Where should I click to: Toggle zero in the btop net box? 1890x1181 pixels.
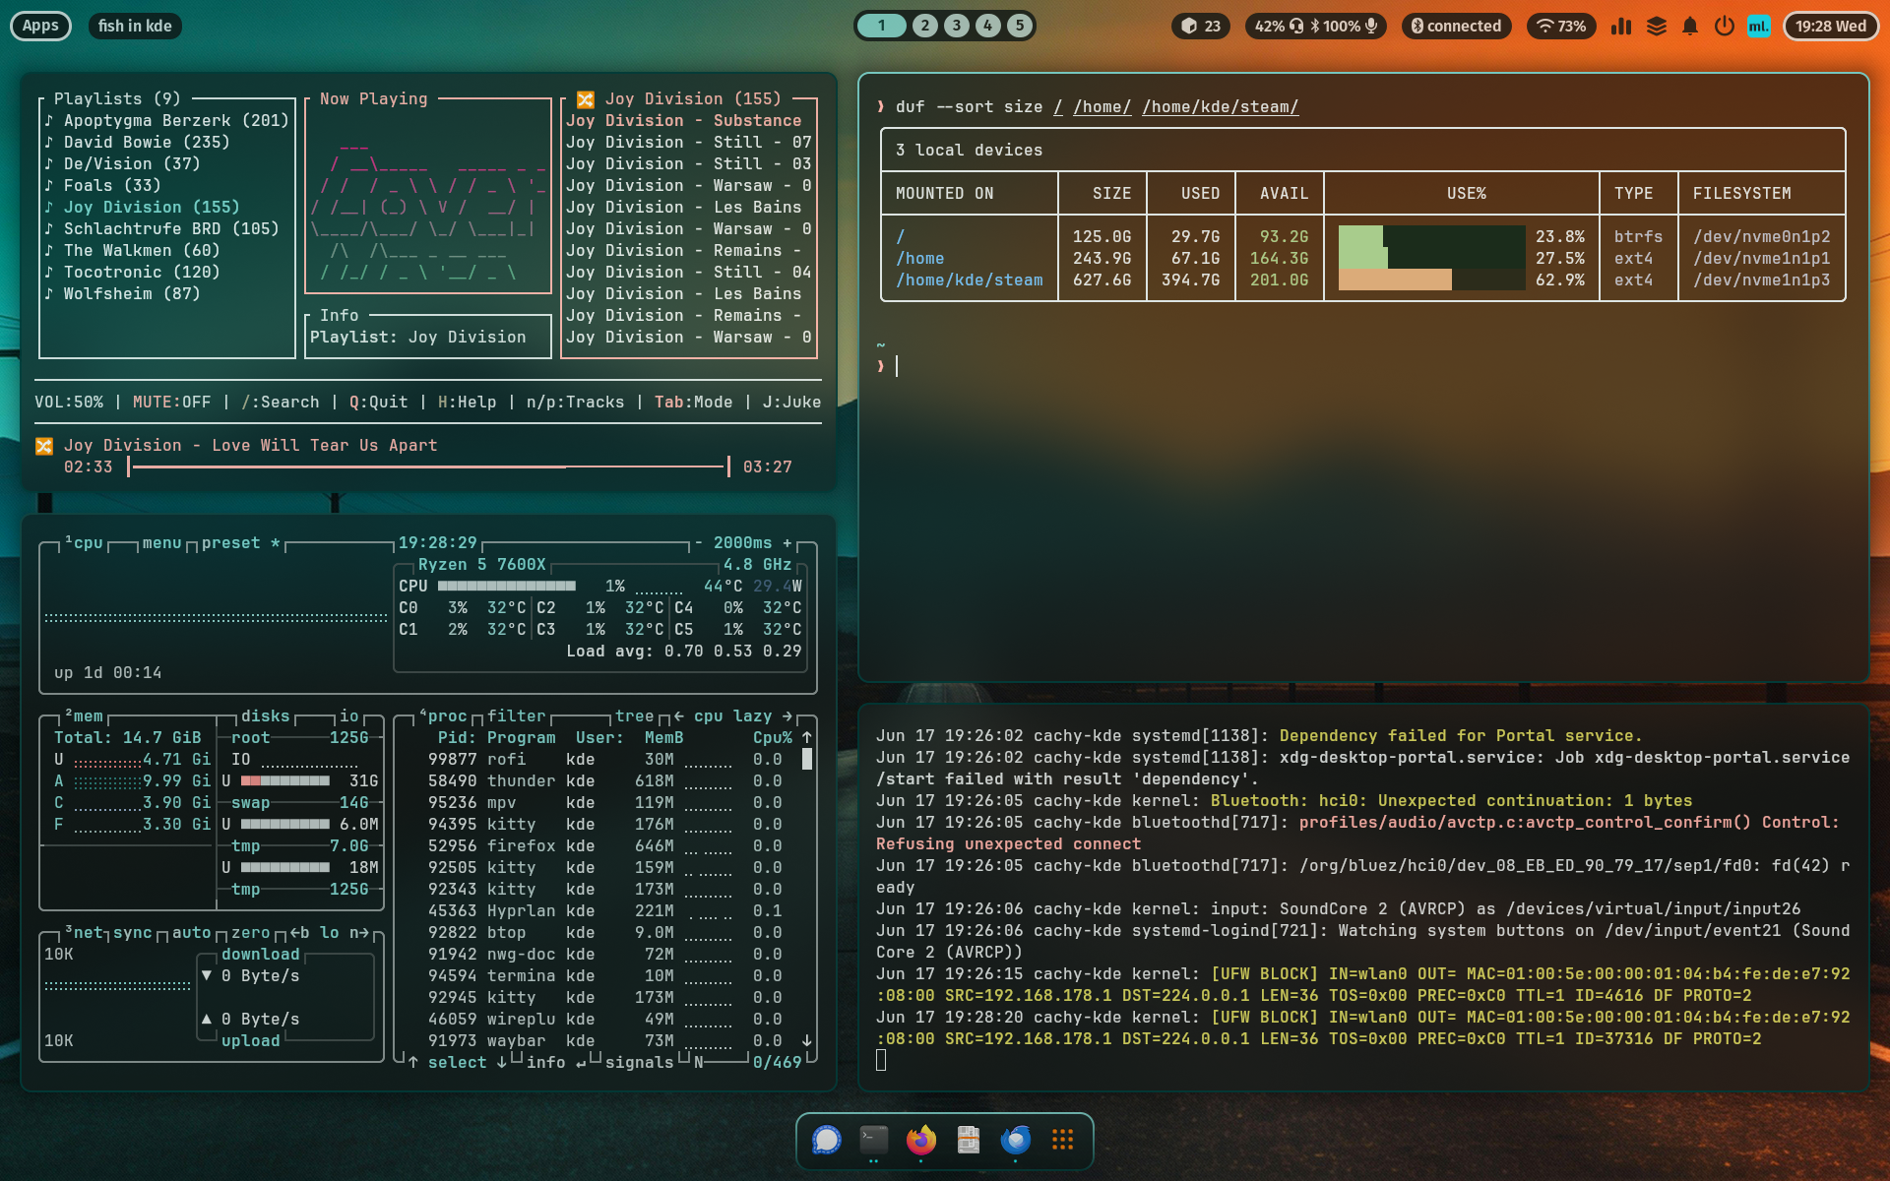coord(251,933)
